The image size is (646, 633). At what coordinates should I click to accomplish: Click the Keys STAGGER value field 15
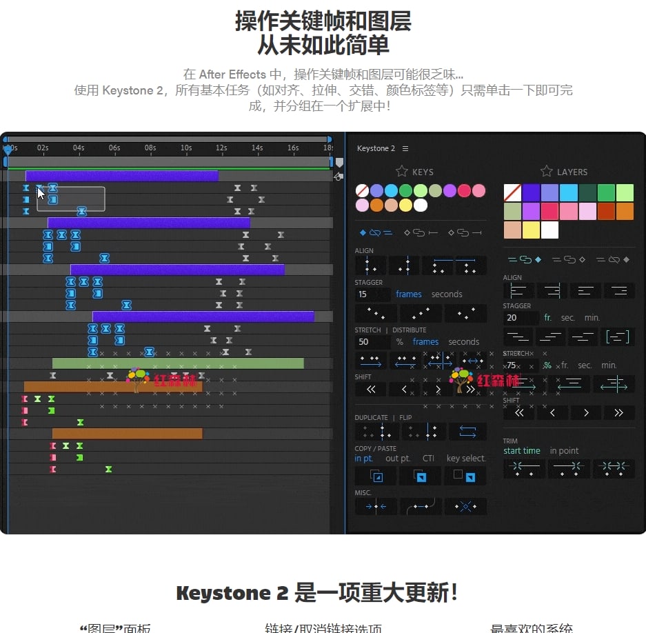pos(372,294)
